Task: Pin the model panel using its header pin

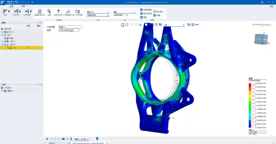Action: (41, 23)
